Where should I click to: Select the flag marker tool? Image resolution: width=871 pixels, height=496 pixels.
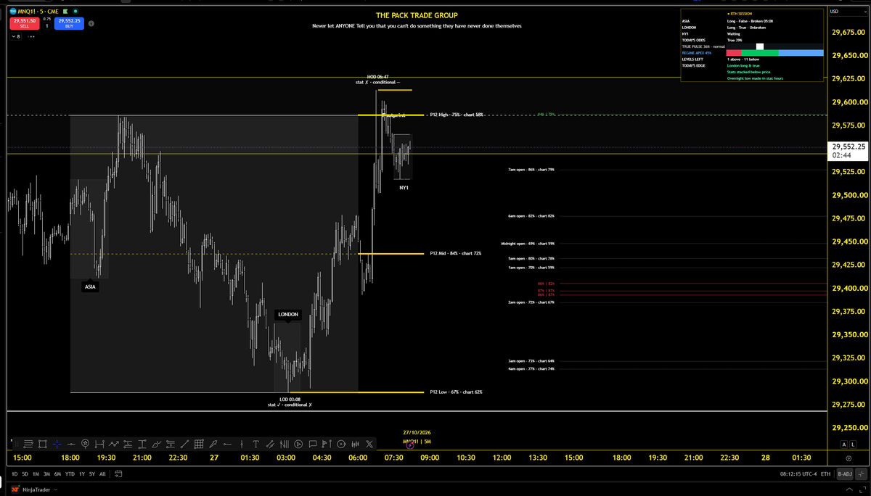pyautogui.click(x=327, y=444)
